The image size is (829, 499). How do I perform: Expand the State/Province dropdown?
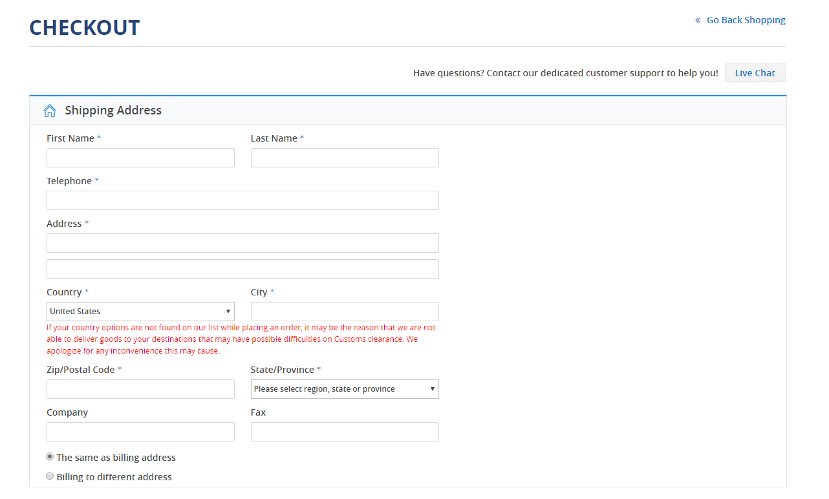345,389
